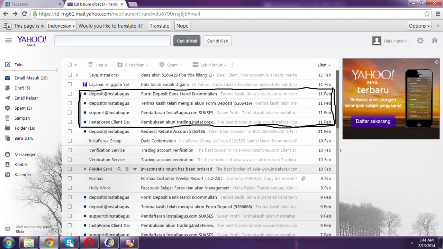Click the user profile avatar icon

pos(377,41)
